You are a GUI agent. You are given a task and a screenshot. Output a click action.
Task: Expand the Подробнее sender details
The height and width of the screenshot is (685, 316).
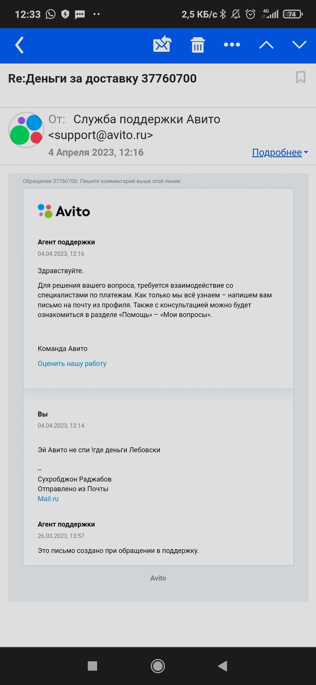click(x=280, y=153)
